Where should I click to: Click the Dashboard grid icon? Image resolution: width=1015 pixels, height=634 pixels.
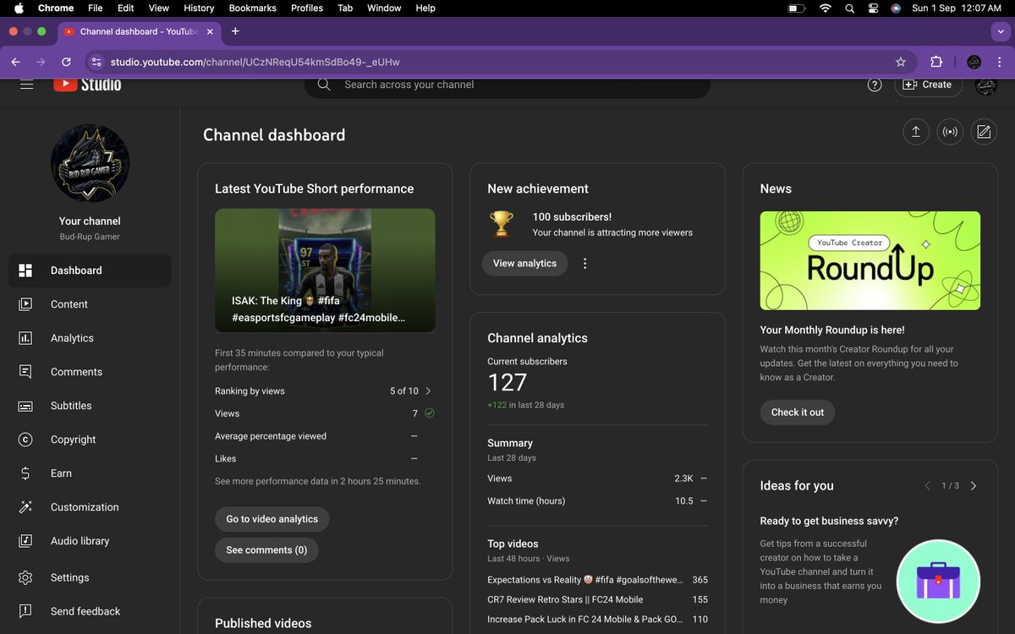click(25, 271)
